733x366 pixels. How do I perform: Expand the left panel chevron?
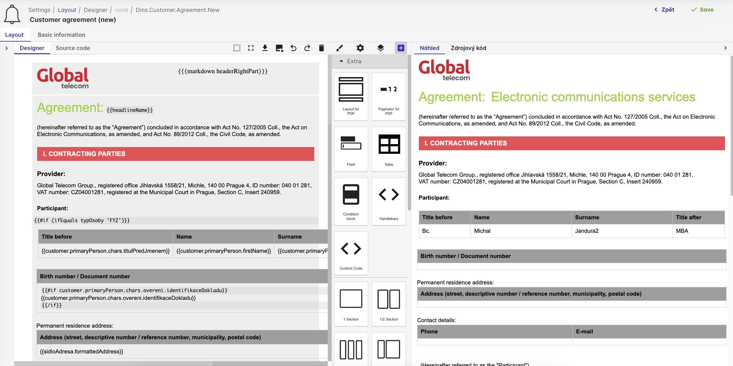[6, 48]
